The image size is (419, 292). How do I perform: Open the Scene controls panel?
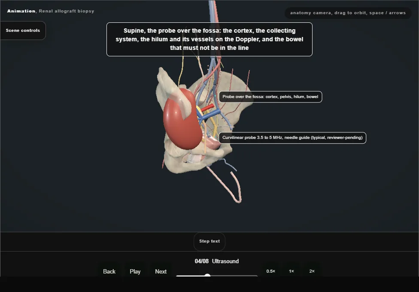pyautogui.click(x=23, y=31)
